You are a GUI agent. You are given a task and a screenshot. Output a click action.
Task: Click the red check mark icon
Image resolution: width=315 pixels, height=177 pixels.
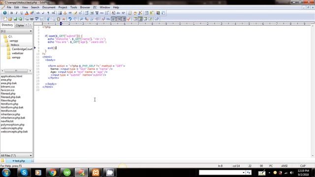(129, 19)
